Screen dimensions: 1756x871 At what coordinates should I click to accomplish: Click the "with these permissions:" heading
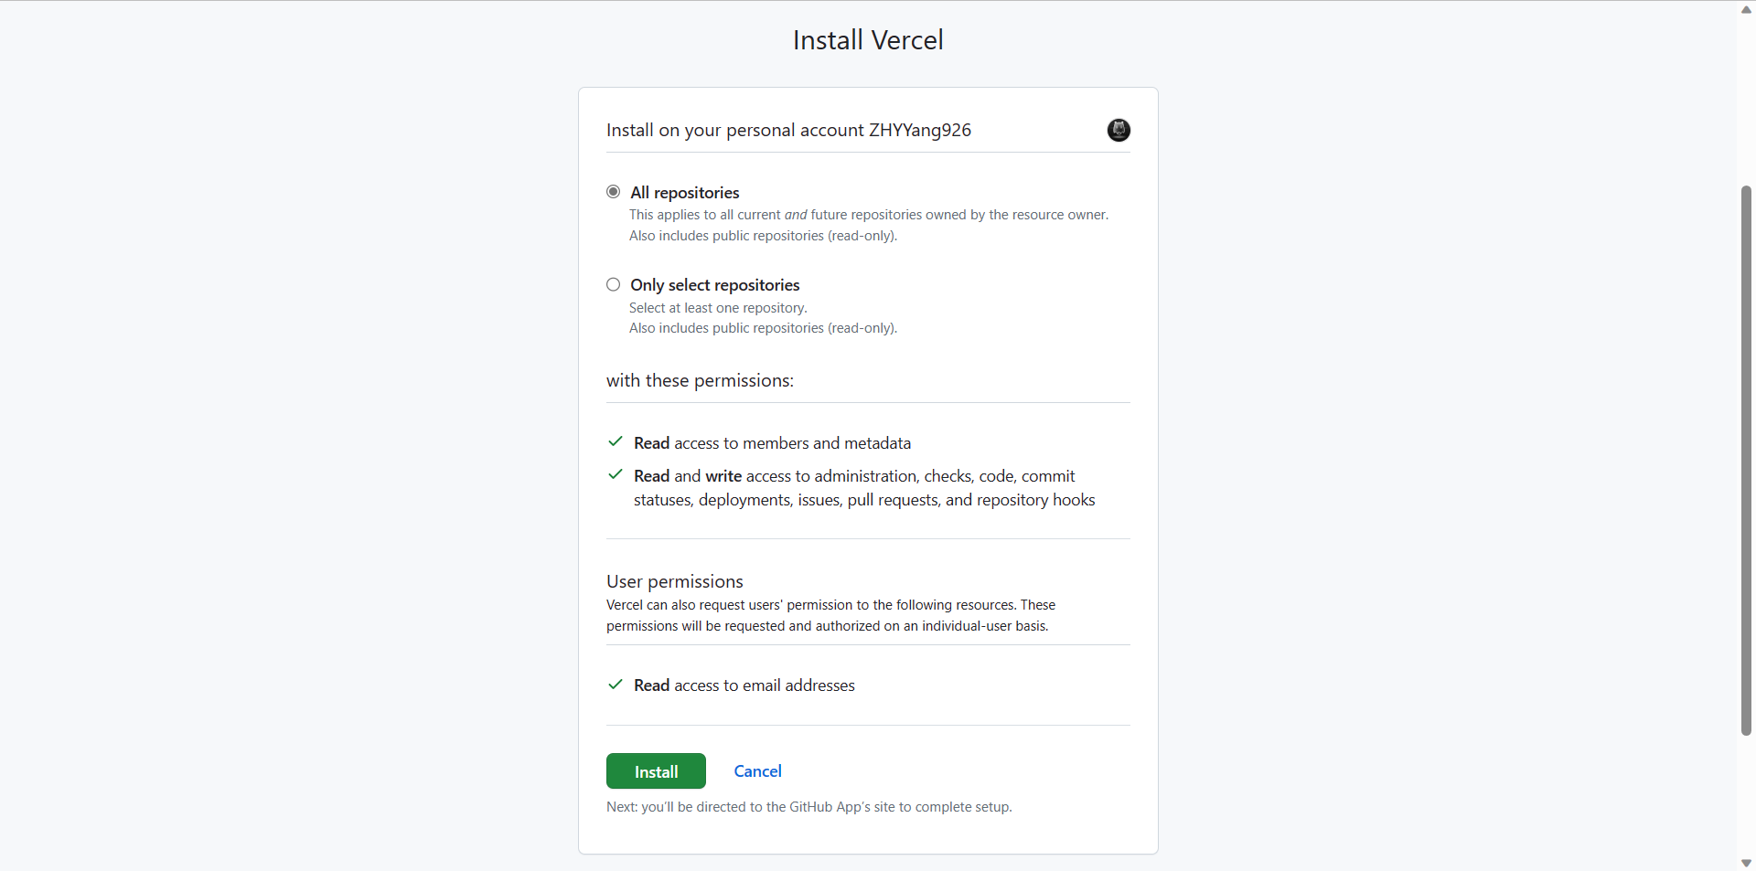(x=700, y=380)
